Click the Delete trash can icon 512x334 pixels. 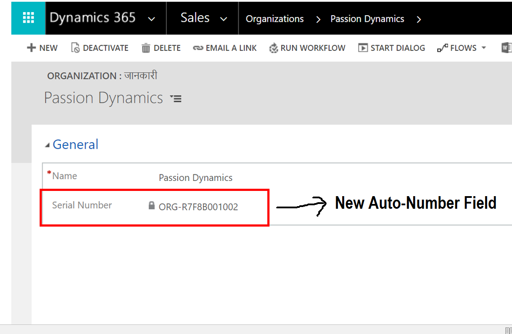pos(146,48)
